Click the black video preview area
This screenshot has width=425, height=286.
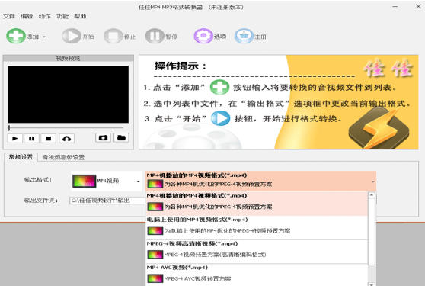68,94
